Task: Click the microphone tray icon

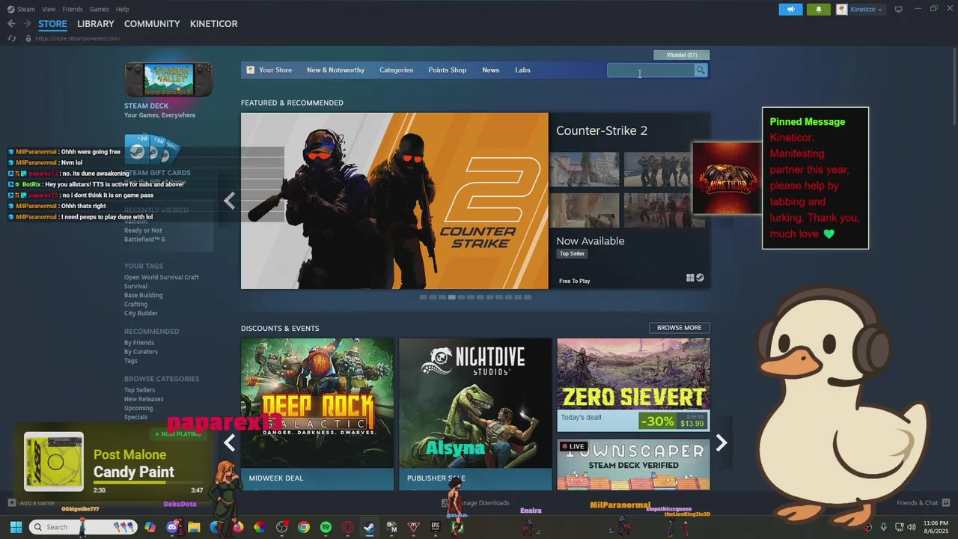Action: click(883, 527)
